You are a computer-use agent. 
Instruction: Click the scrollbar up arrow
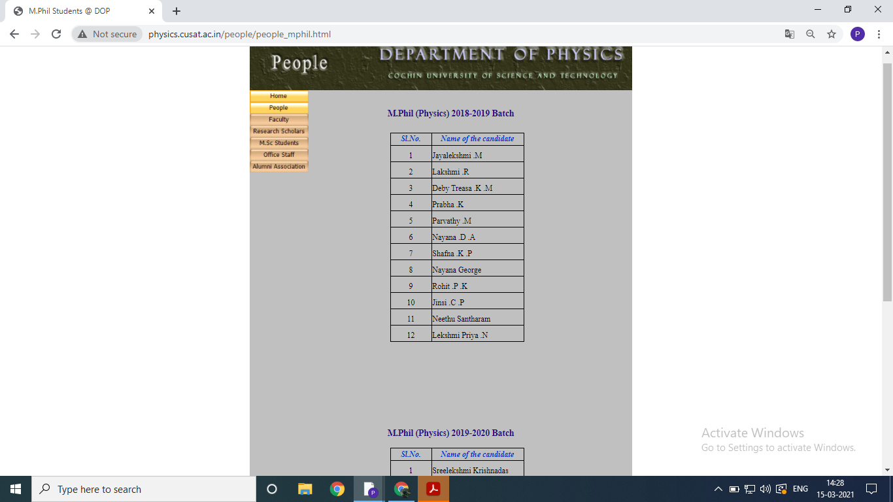coord(887,52)
